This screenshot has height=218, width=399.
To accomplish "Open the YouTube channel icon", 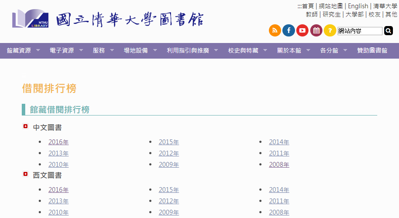I will click(302, 30).
